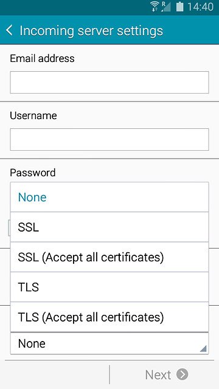Tap the battery status icon

[x=180, y=7]
